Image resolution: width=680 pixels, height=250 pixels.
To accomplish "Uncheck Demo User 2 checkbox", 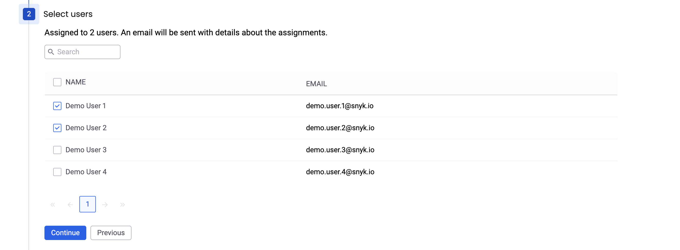I will tap(57, 128).
